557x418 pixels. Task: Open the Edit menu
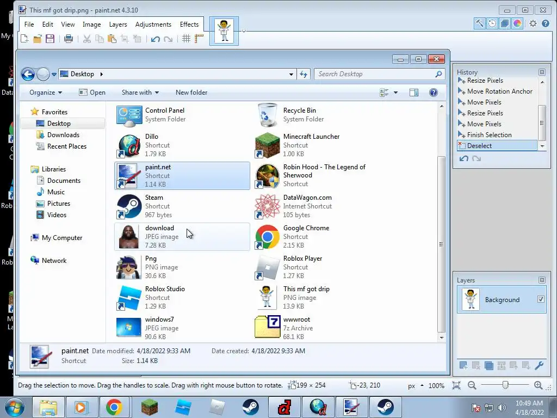tap(48, 24)
